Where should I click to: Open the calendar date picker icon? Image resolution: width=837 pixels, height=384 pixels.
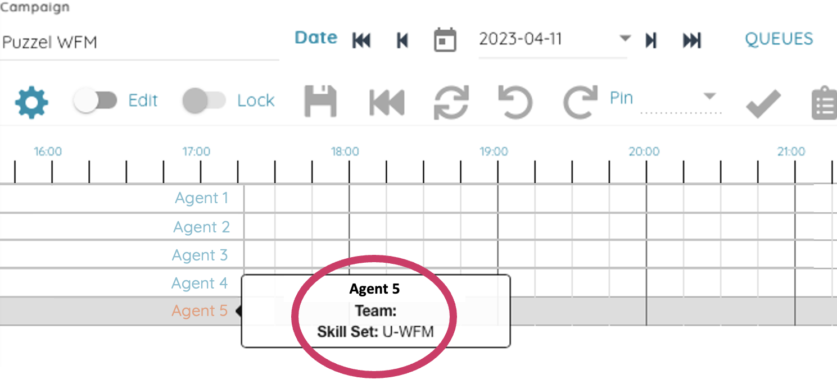[445, 40]
